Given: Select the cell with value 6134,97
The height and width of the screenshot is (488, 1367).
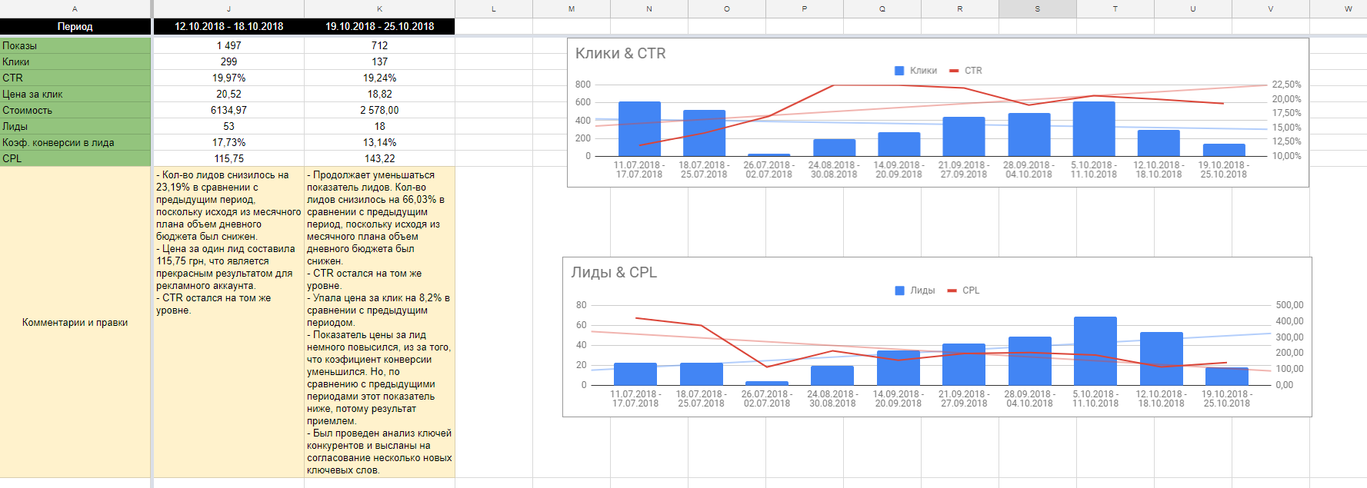Looking at the screenshot, I should [x=228, y=110].
